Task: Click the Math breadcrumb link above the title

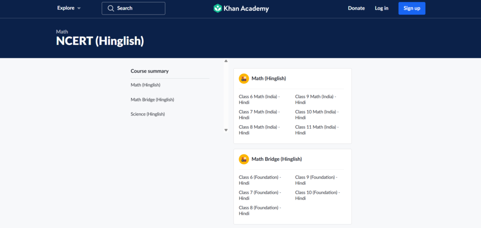Action: point(62,31)
